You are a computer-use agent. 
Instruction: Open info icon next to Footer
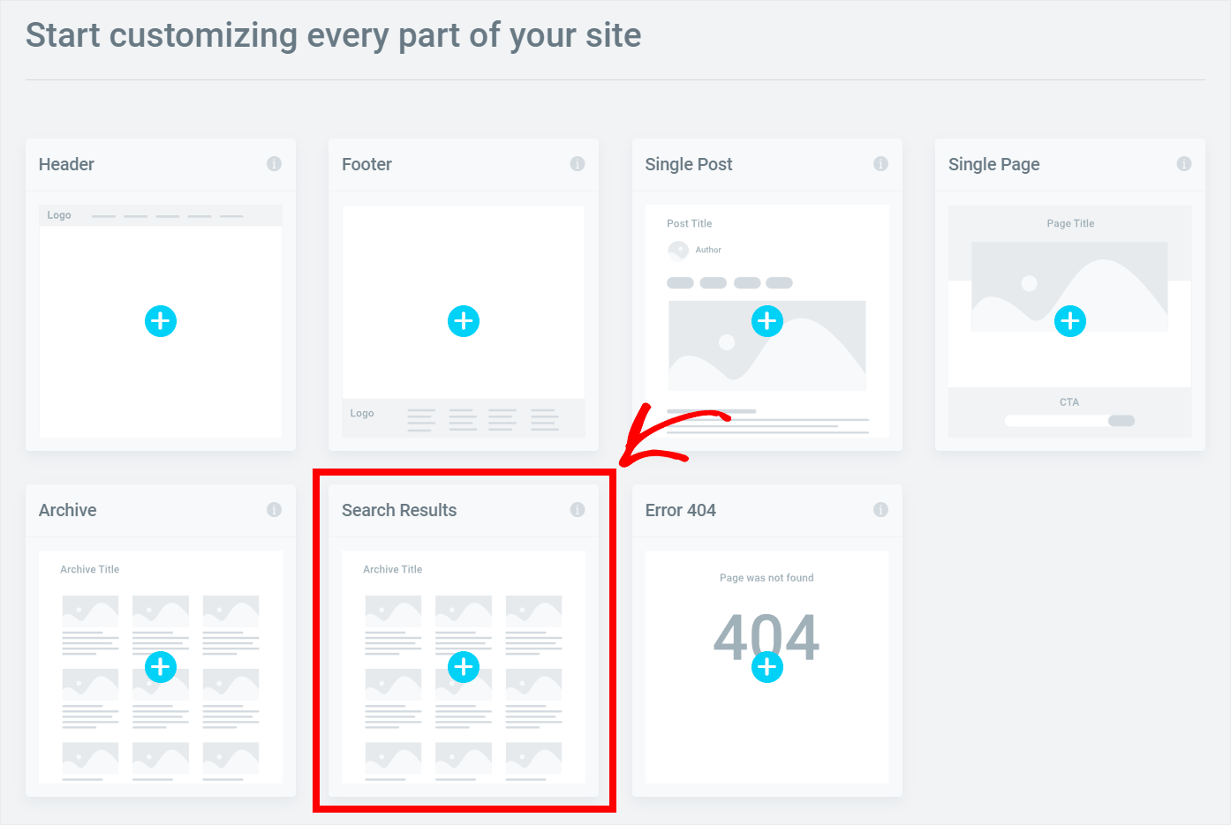coord(578,164)
